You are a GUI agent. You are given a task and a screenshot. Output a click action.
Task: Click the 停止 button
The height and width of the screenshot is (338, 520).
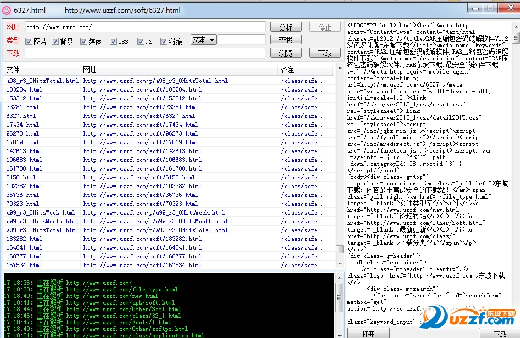(325, 27)
